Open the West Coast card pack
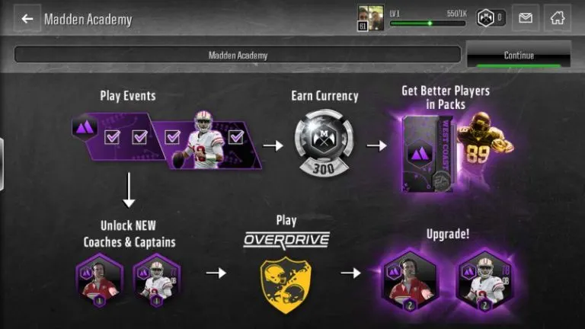The height and width of the screenshot is (329, 585). coord(428,154)
